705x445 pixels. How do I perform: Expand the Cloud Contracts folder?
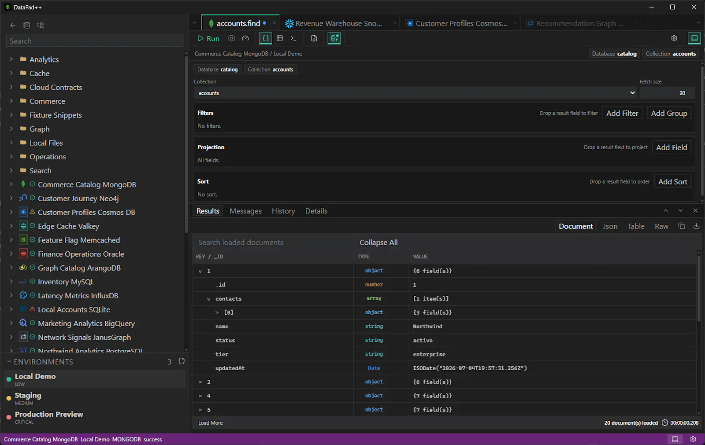11,87
